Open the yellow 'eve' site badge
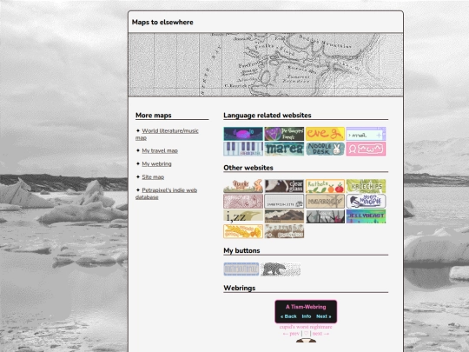469x352 pixels. [325, 134]
